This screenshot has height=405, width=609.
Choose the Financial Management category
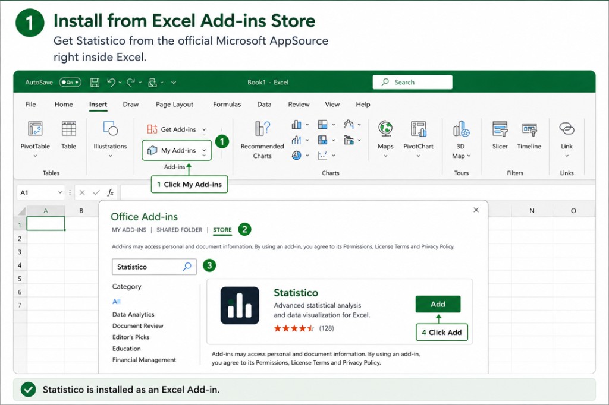(144, 360)
